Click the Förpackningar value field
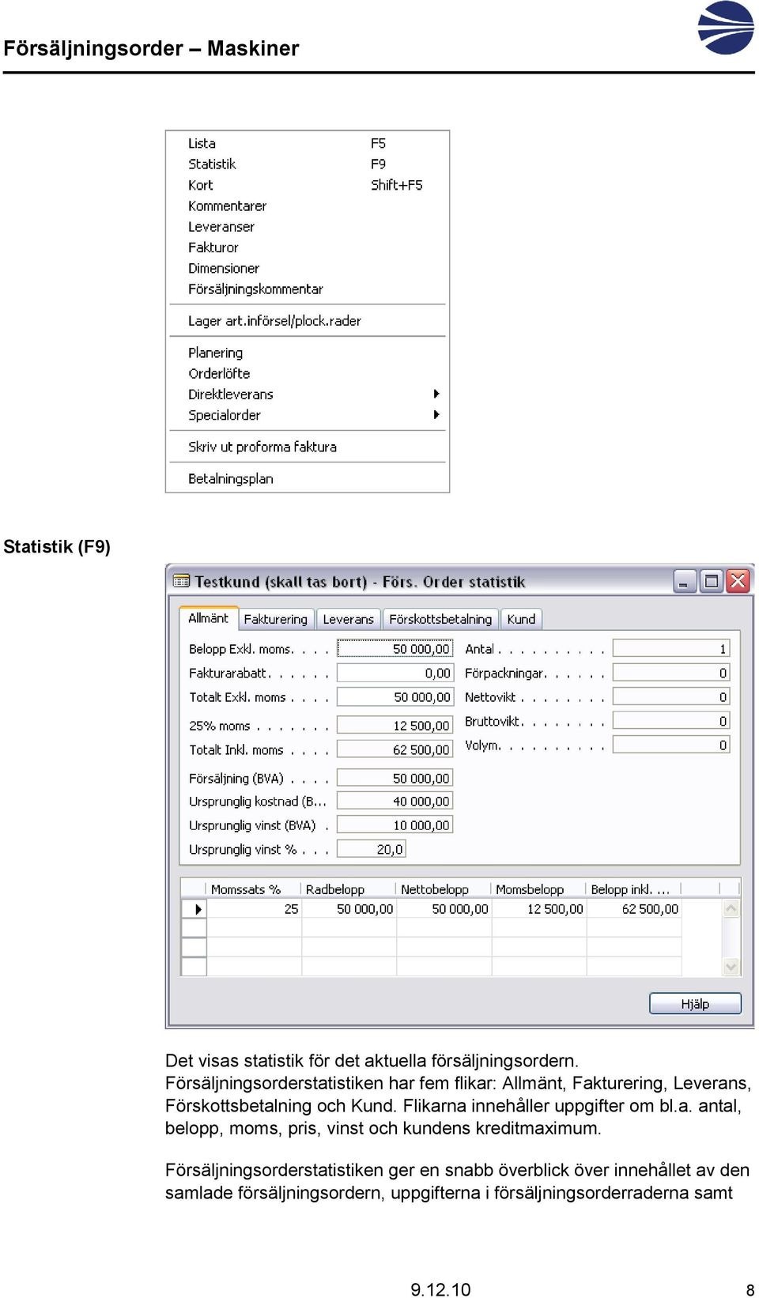This screenshot has height=1298, width=759. tap(671, 673)
